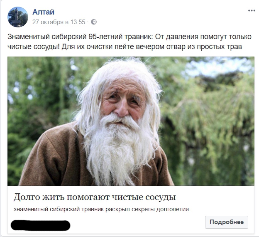
Task: Click subtitle about сибирский травник secrets
Action: [x=101, y=210]
